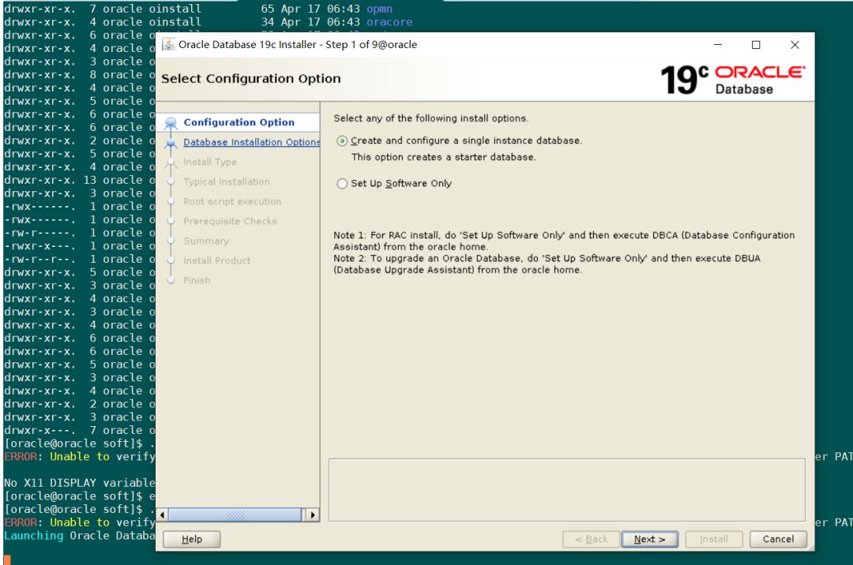Click the Next button
Screen dimensions: 853x565
coord(649,539)
